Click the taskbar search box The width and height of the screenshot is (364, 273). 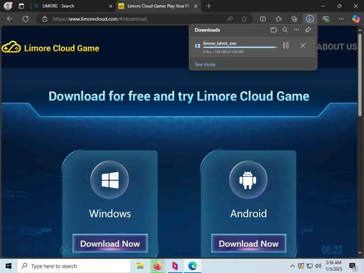(x=74, y=266)
